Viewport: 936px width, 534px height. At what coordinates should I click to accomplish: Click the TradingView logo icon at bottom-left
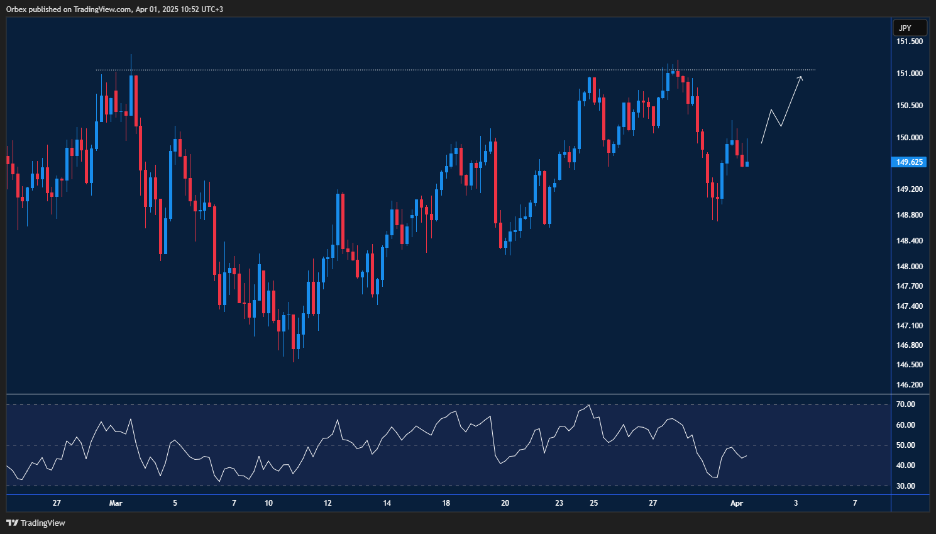[12, 523]
